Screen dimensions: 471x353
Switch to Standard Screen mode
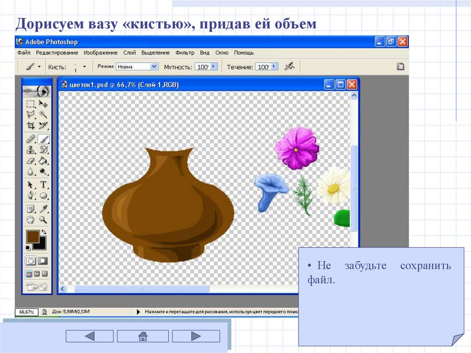29,274
